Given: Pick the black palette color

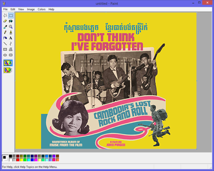Looking at the screenshot, I should click(x=11, y=156).
